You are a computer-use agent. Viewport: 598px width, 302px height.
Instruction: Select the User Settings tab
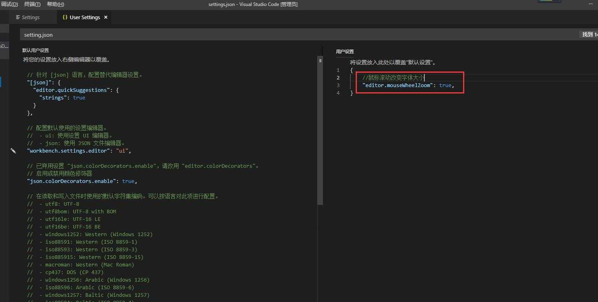coord(85,17)
